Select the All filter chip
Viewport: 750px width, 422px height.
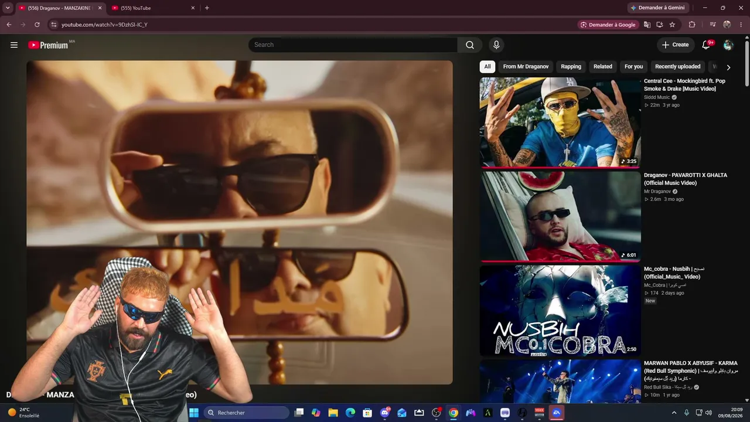point(487,67)
